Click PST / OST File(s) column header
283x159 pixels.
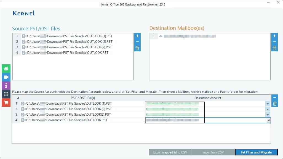(83, 98)
